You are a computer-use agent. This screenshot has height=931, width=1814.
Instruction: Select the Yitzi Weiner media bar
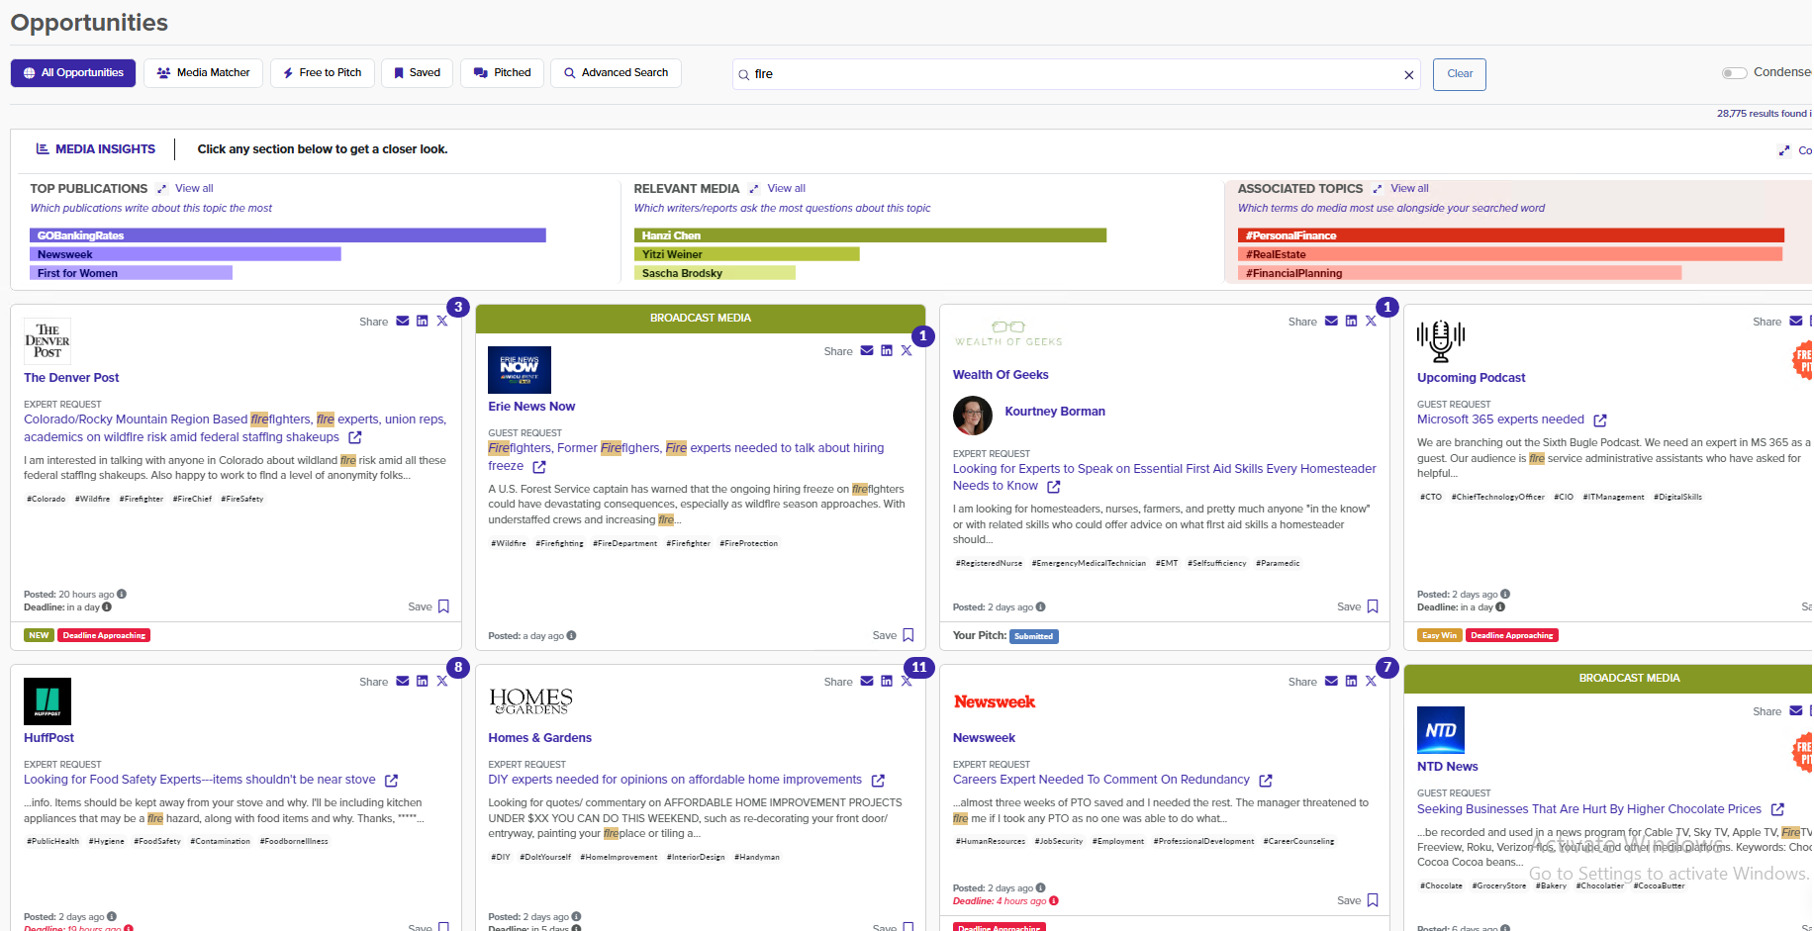coord(747,254)
